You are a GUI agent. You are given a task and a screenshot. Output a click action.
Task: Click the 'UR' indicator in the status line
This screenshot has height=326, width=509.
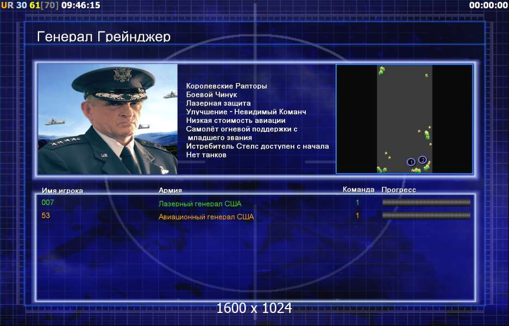click(7, 5)
